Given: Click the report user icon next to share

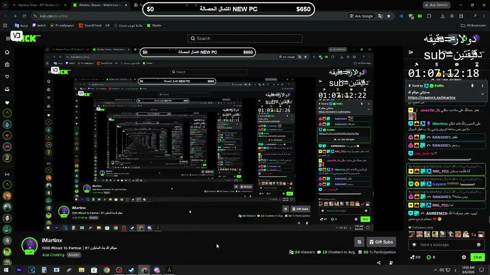Looking at the screenshot, I should pos(391,263).
